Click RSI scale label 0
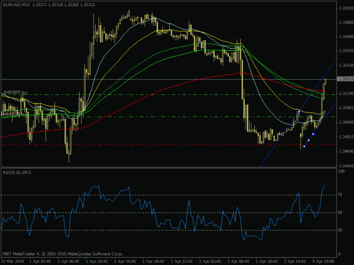 [339, 254]
